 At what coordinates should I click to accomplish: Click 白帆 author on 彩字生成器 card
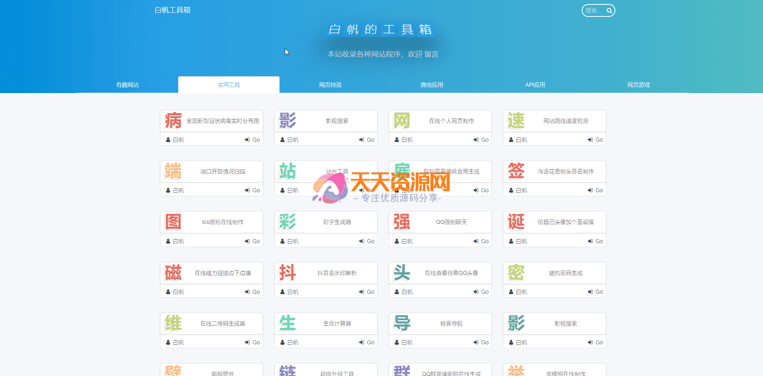pyautogui.click(x=290, y=241)
